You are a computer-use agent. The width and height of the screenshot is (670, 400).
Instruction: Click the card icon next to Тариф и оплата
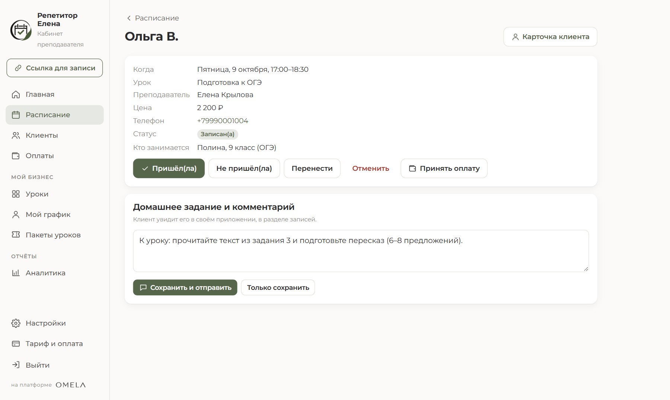click(16, 344)
